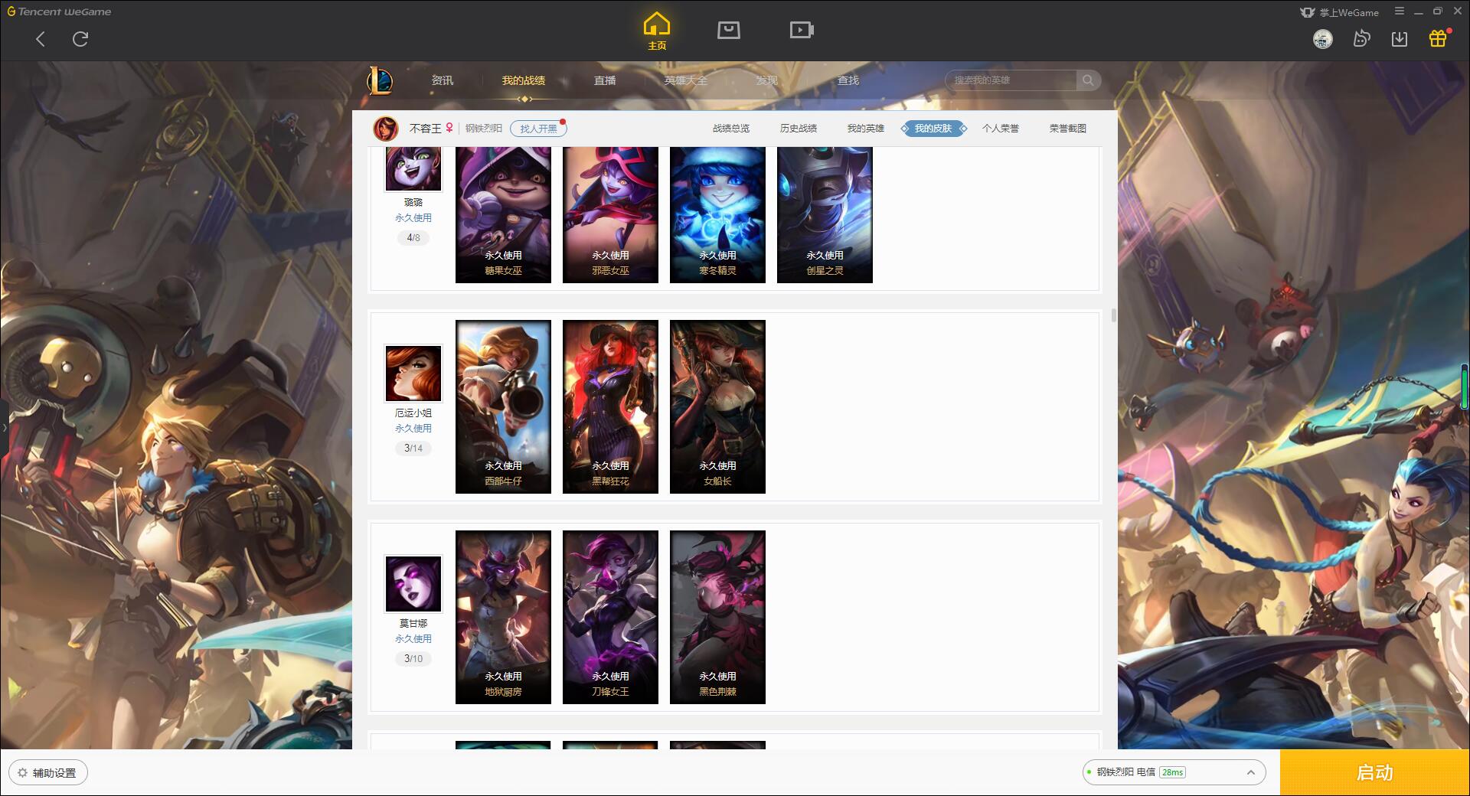Open the 主页 home icon
The width and height of the screenshot is (1470, 796).
(657, 31)
